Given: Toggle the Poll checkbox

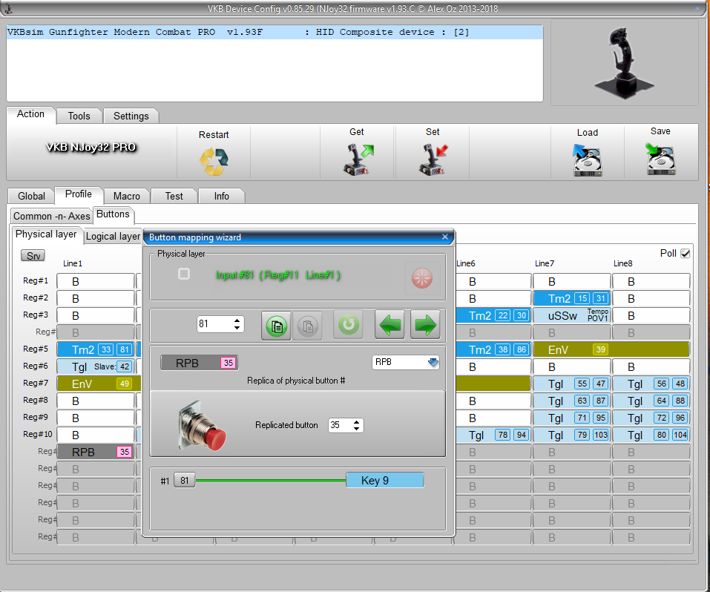Looking at the screenshot, I should click(686, 253).
